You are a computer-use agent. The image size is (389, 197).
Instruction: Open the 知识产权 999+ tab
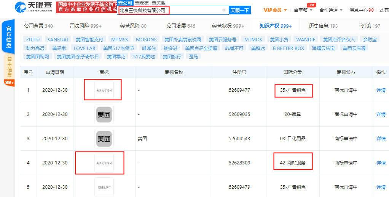point(276,26)
